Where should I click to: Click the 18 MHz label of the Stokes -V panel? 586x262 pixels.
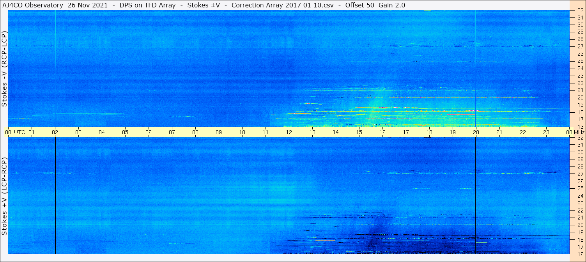[x=580, y=112]
